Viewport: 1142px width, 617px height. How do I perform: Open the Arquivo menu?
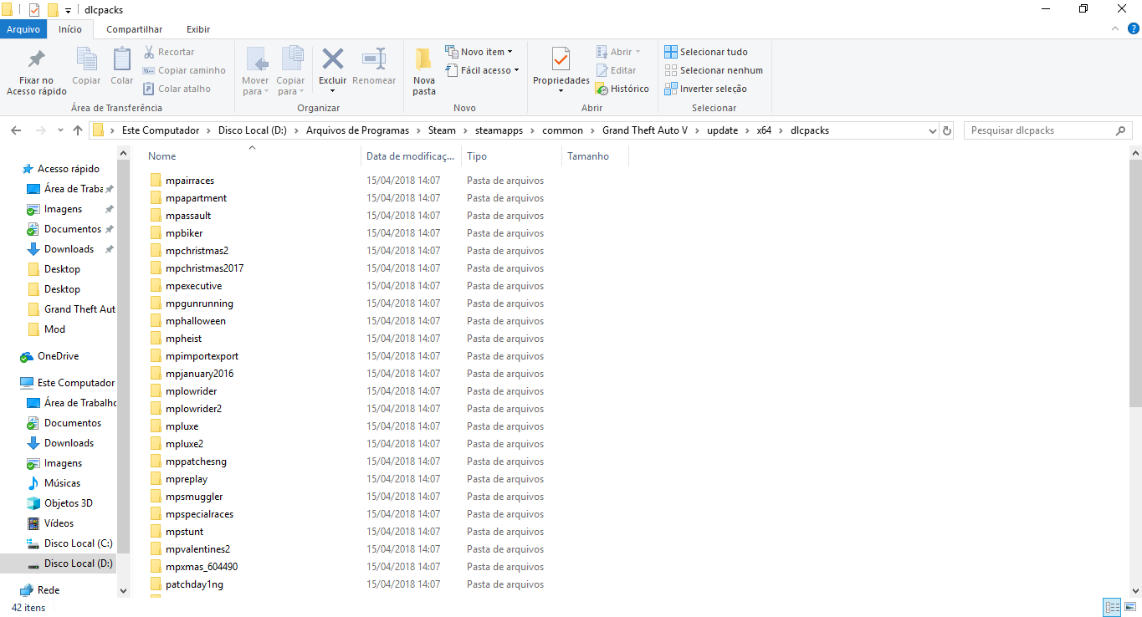tap(23, 28)
